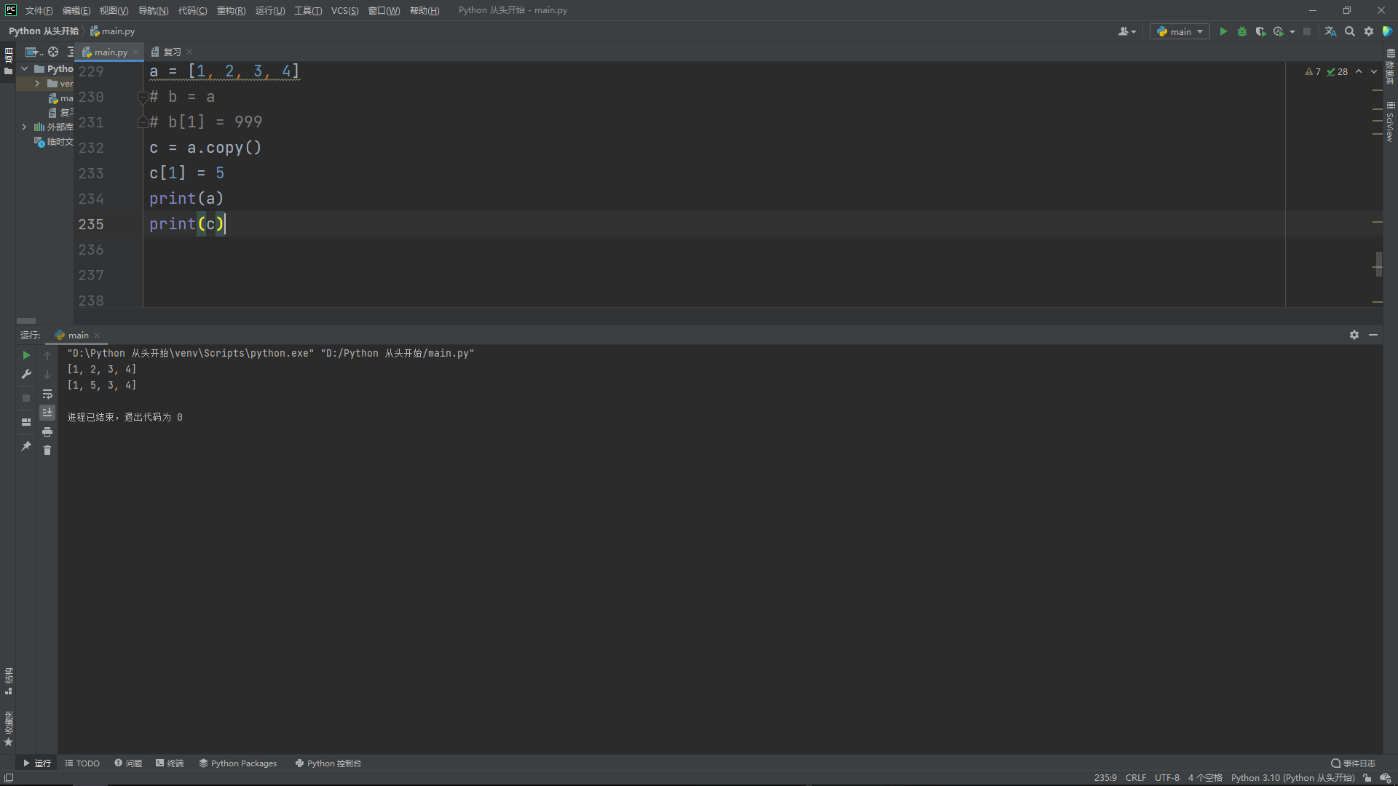Print the run console output
This screenshot has height=786, width=1398.
click(x=47, y=432)
